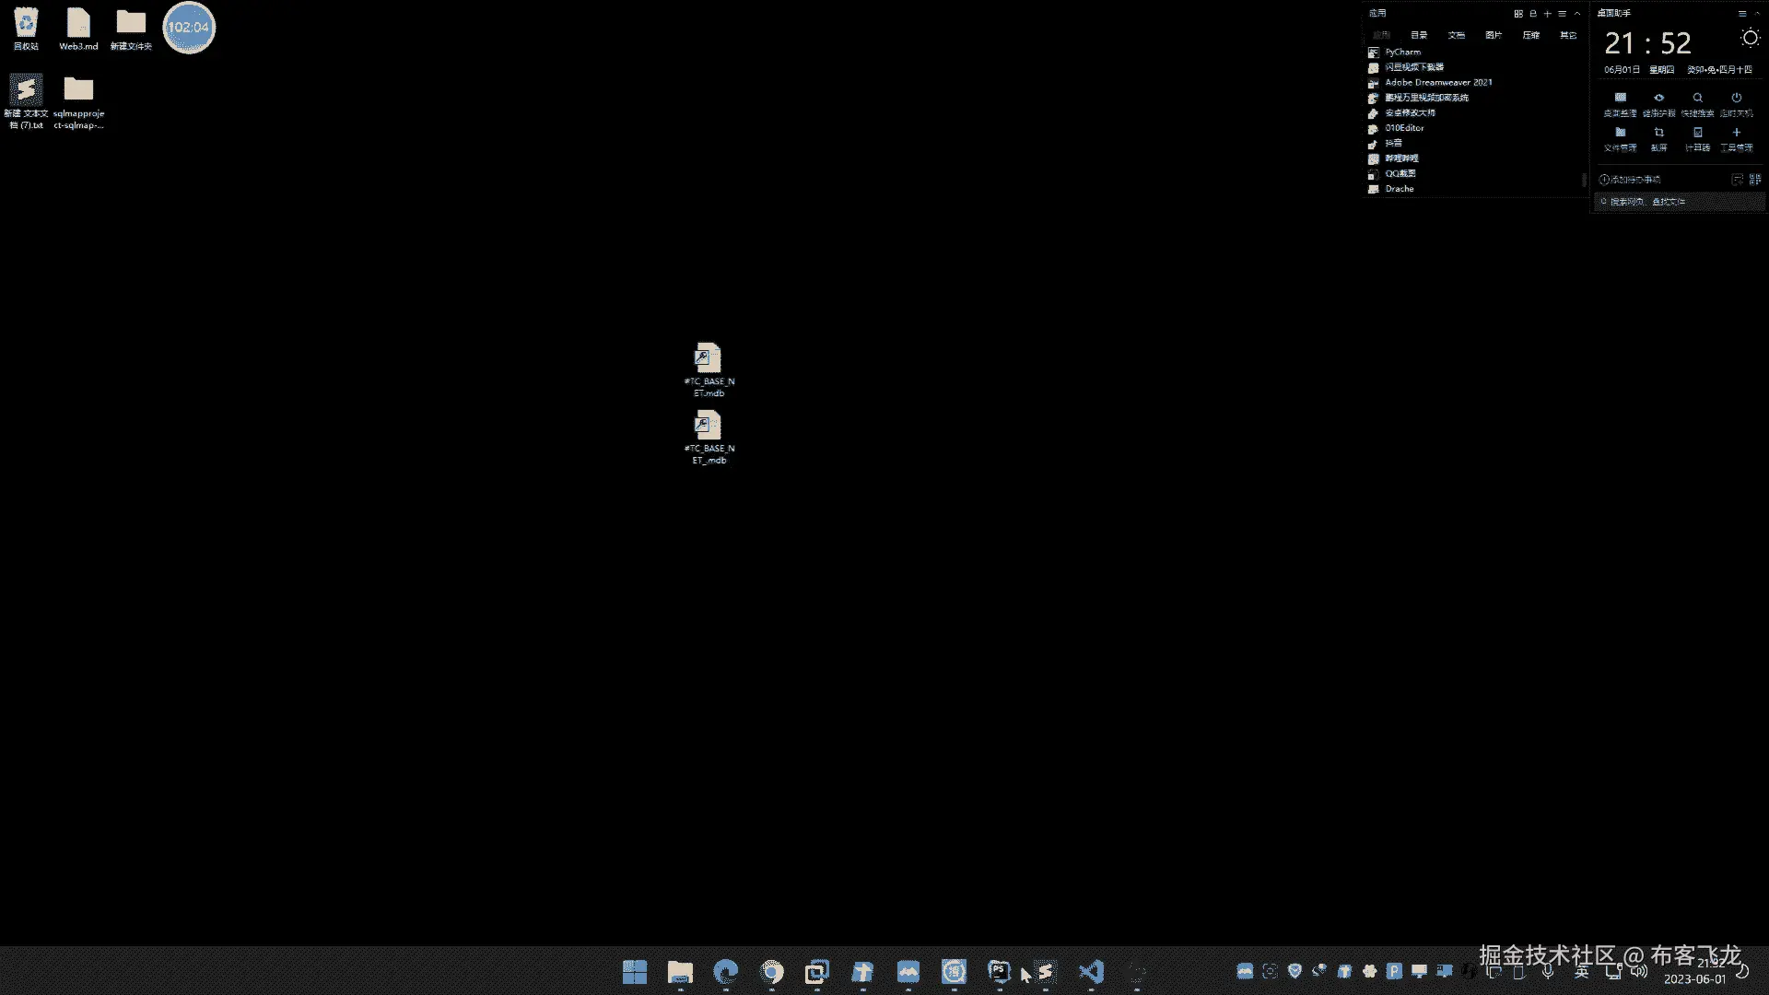
Task: Switch to the 图片 tab
Action: point(1494,35)
